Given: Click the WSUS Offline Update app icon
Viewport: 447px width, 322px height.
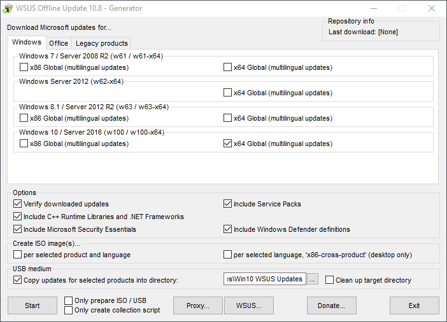Looking at the screenshot, I should [8, 8].
